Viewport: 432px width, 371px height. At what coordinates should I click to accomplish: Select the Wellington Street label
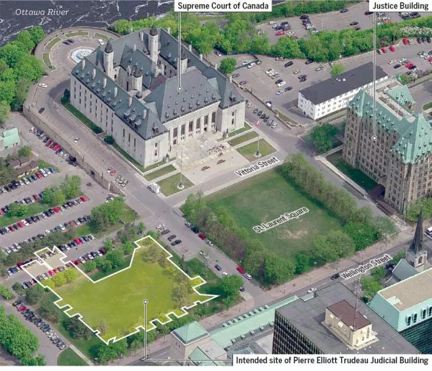click(365, 266)
